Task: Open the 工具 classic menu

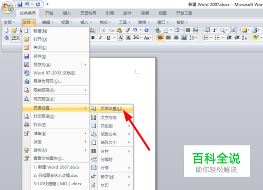Action: pyautogui.click(x=125, y=23)
